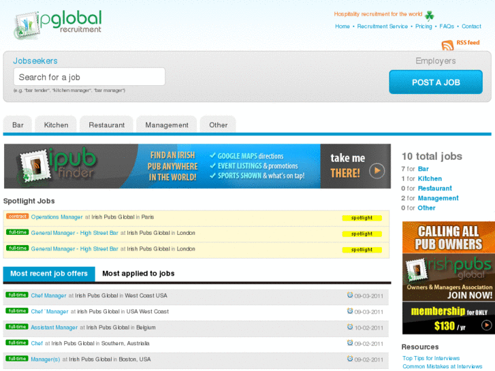Select the Other category tab
The width and height of the screenshot is (495, 371).
click(218, 125)
